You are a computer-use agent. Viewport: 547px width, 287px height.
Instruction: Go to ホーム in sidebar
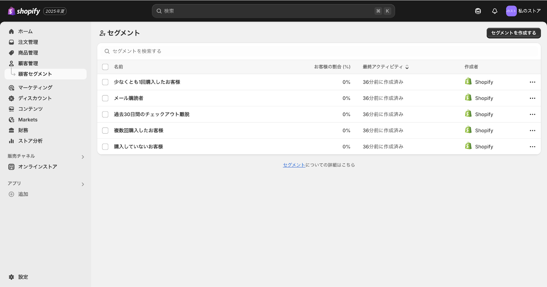45,31
